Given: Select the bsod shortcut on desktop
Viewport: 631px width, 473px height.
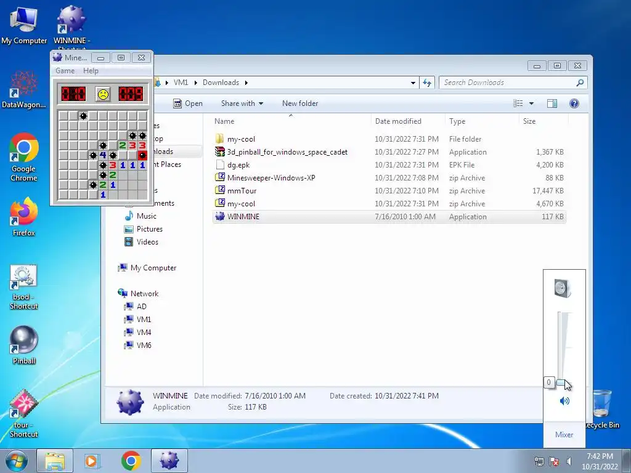Looking at the screenshot, I should pyautogui.click(x=24, y=287).
